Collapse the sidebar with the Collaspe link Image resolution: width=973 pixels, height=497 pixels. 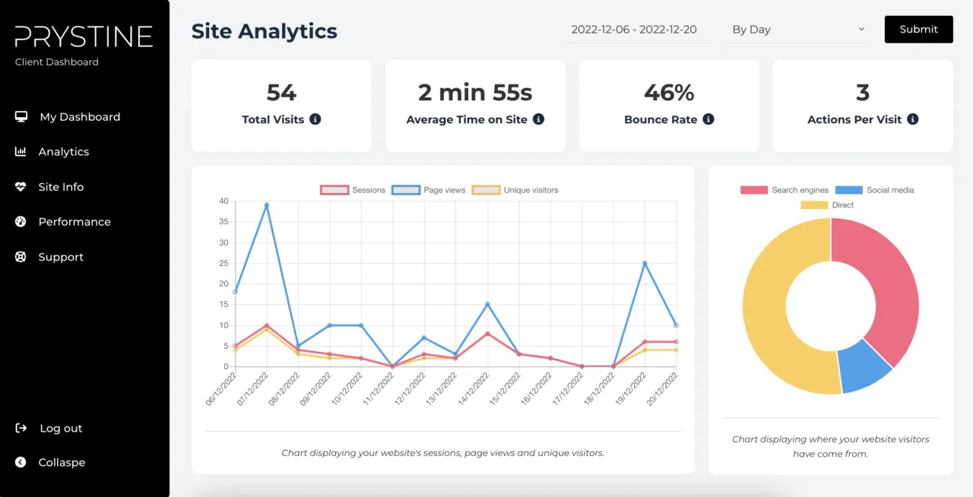coord(62,462)
